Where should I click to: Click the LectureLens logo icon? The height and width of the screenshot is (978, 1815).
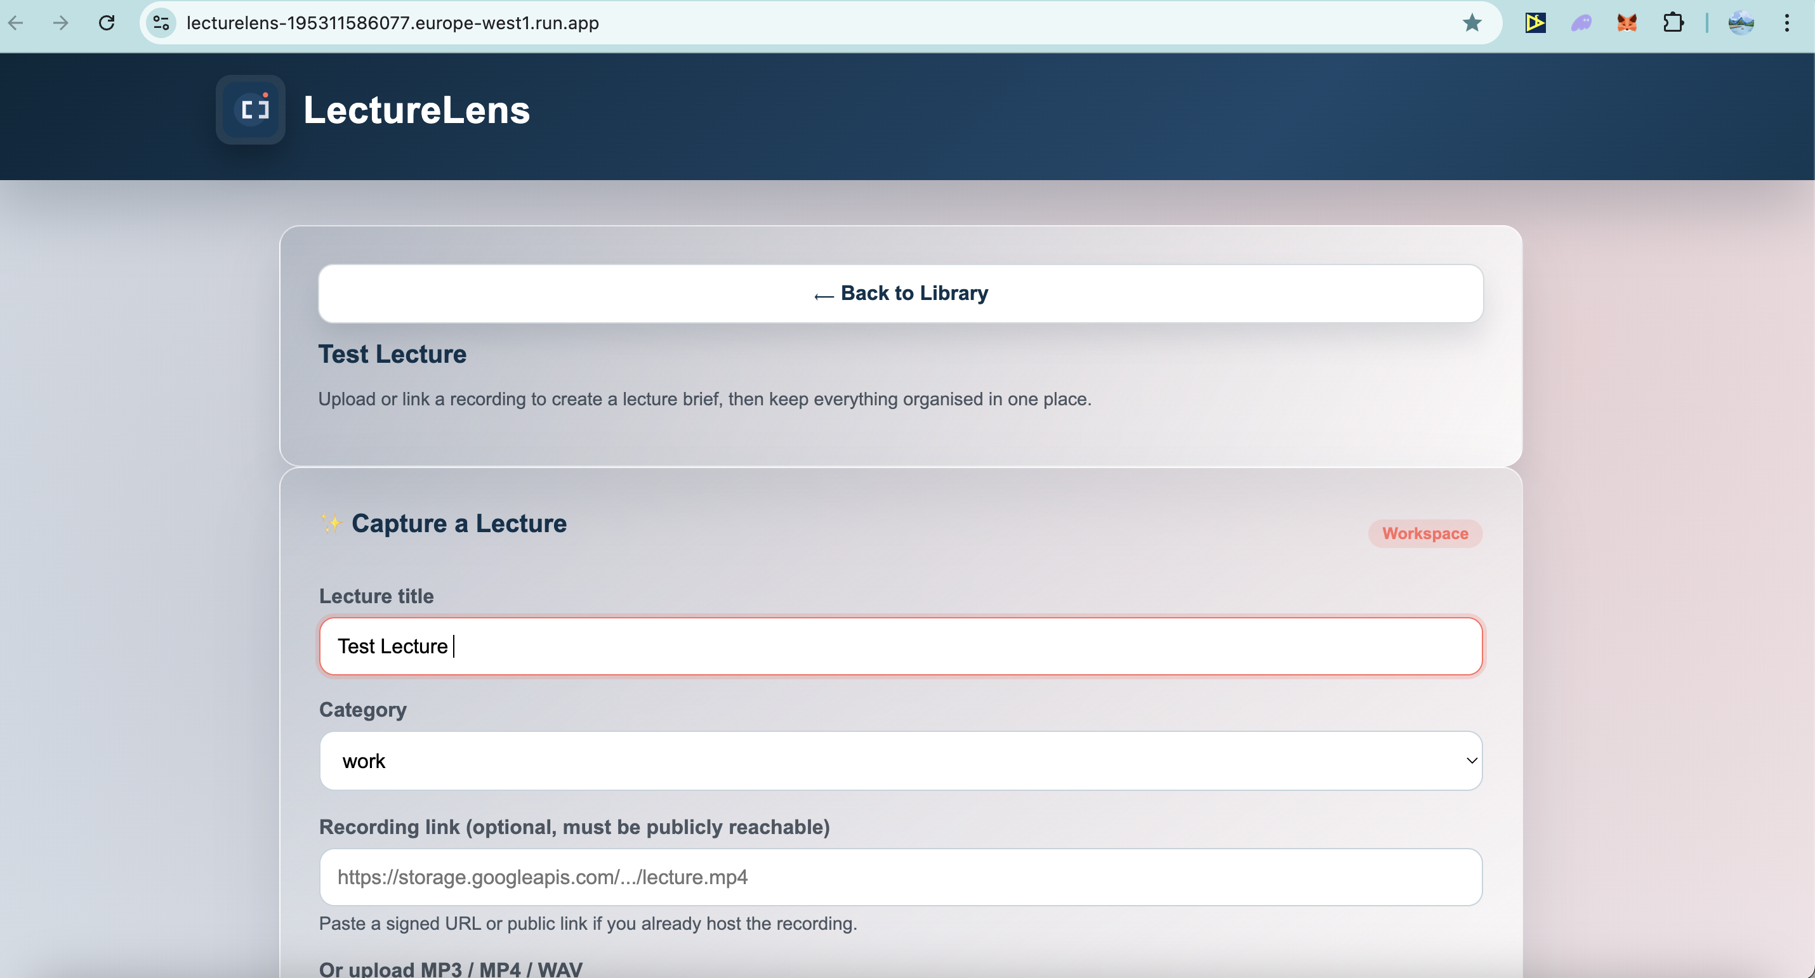click(251, 110)
